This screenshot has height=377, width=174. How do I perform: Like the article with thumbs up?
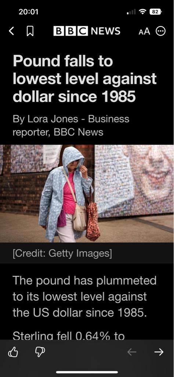click(x=13, y=352)
